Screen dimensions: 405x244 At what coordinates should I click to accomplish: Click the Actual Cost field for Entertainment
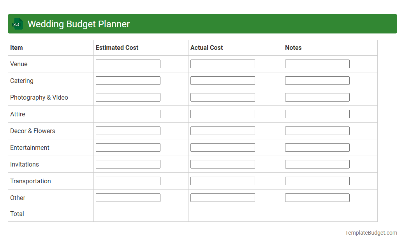[222, 147]
